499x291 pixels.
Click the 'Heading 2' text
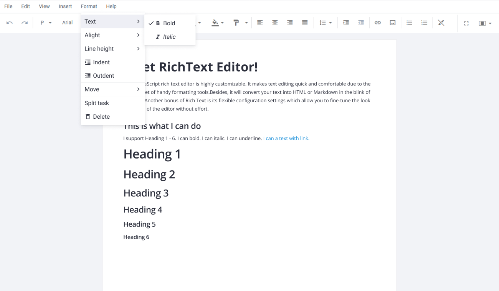click(149, 174)
